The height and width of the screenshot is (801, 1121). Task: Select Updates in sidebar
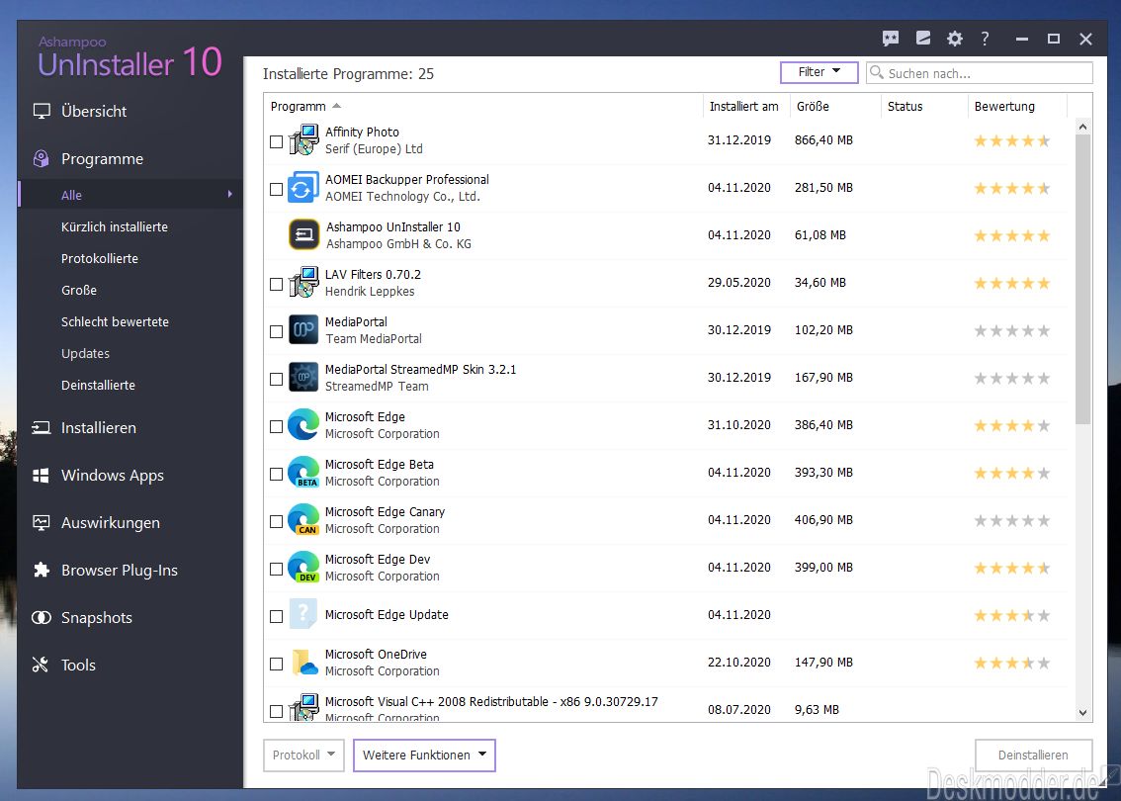click(85, 353)
